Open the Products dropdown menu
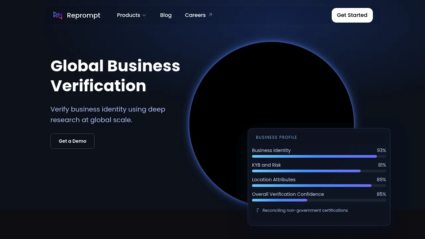 pyautogui.click(x=131, y=15)
